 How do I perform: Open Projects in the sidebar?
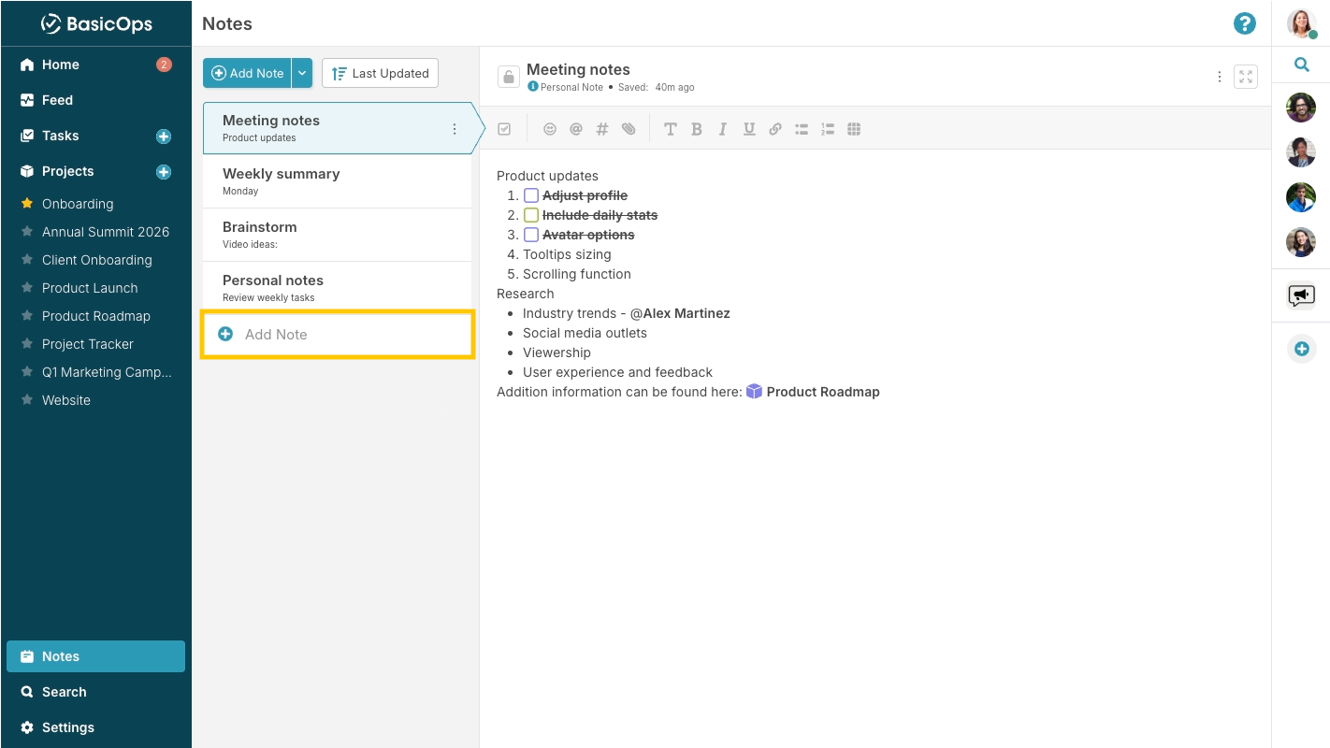click(67, 171)
